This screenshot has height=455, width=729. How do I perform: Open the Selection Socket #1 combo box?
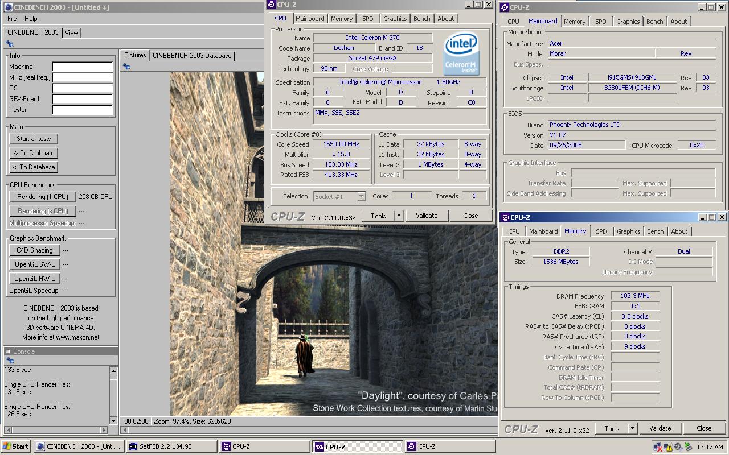[x=340, y=196]
